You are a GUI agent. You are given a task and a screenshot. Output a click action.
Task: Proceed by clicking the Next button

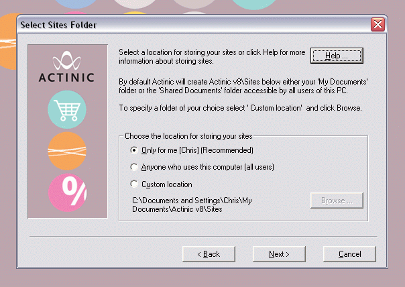click(x=279, y=254)
